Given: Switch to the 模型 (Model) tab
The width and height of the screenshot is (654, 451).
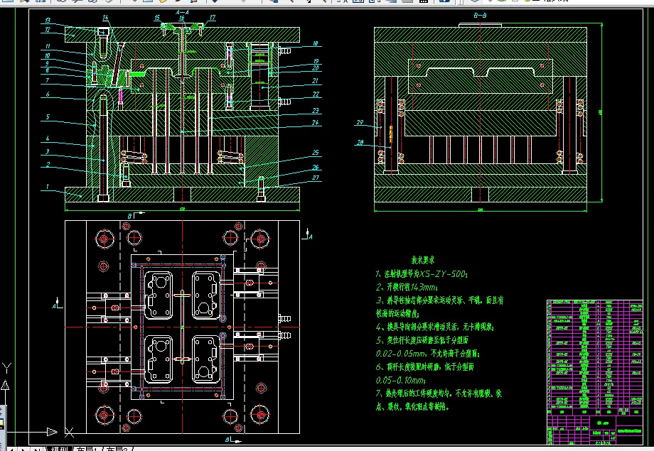Looking at the screenshot, I should point(59,448).
